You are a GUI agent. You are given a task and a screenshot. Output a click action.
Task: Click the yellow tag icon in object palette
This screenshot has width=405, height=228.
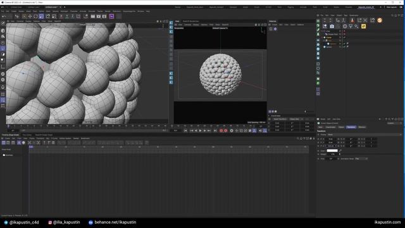pyautogui.click(x=363, y=27)
